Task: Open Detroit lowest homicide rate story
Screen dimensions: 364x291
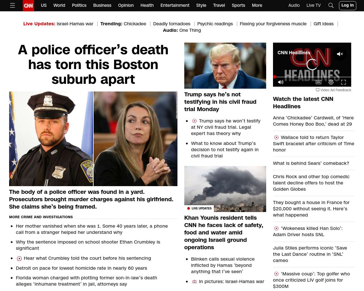Action: (x=82, y=268)
